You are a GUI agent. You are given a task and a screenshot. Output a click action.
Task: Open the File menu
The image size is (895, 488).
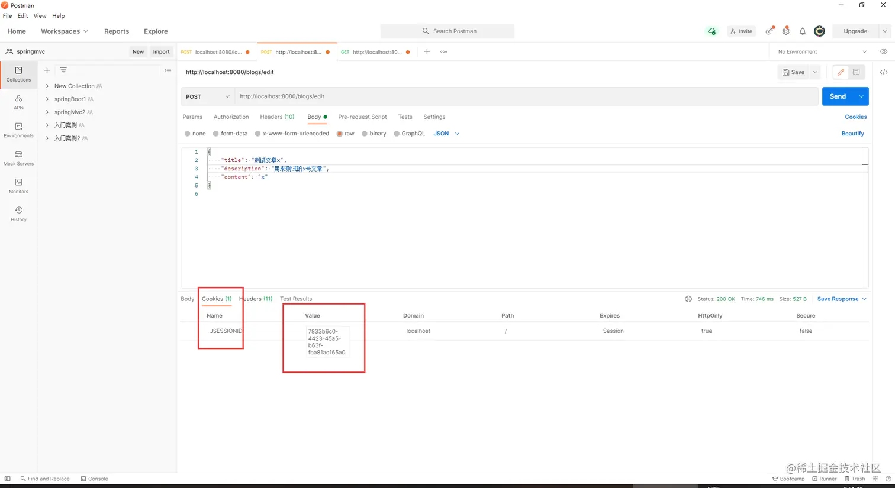point(7,16)
